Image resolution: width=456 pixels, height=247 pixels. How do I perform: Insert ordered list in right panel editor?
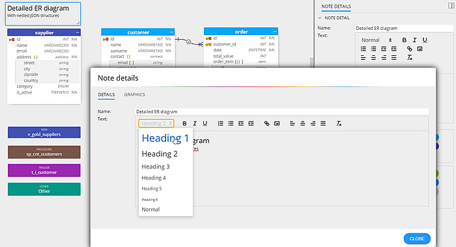(x=363, y=49)
